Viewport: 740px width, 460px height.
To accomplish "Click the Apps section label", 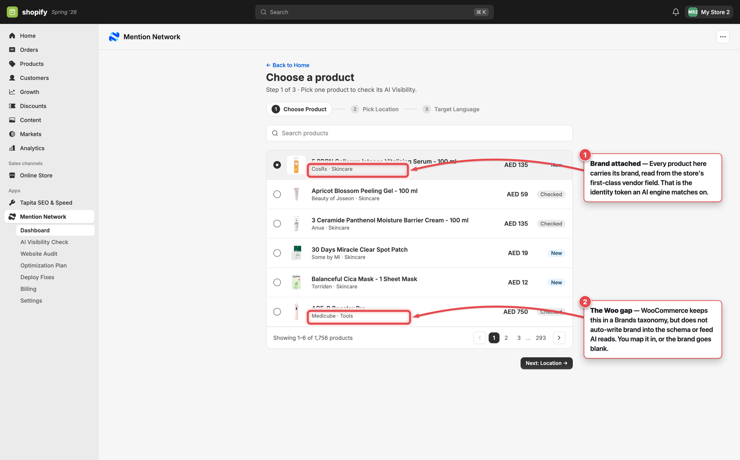I will [14, 191].
